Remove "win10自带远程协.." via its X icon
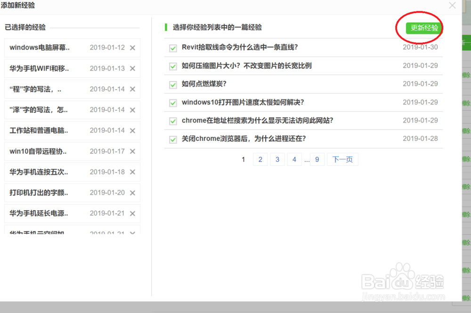 tap(133, 151)
